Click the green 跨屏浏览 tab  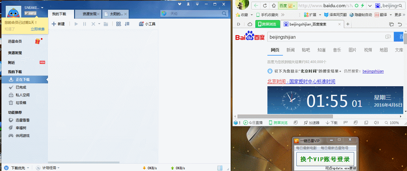coord(267,24)
